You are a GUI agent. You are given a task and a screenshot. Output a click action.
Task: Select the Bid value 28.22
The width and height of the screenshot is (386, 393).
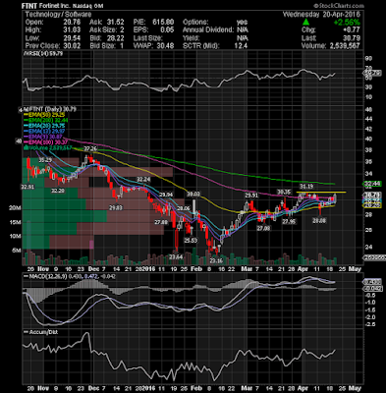[x=115, y=38]
